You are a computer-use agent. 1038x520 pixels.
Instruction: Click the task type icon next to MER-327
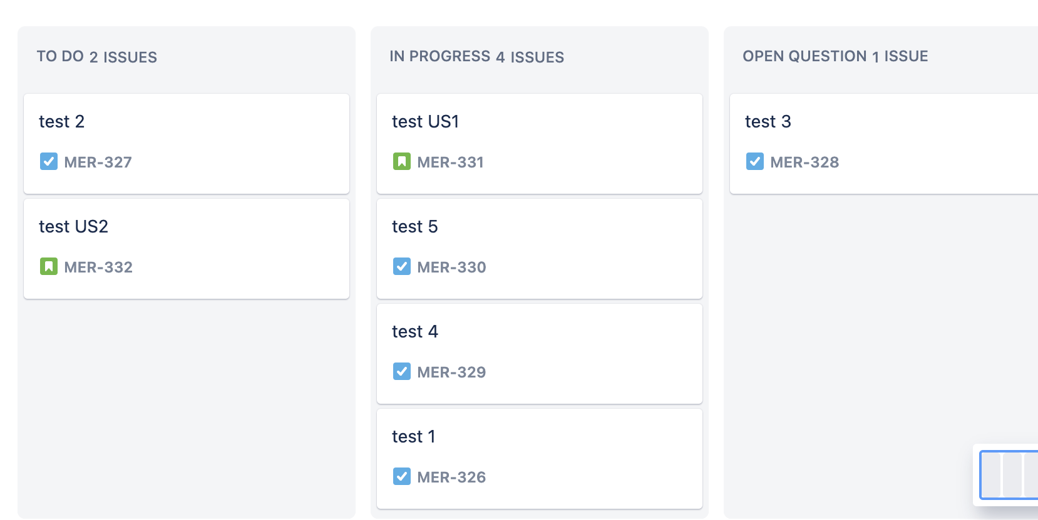49,162
